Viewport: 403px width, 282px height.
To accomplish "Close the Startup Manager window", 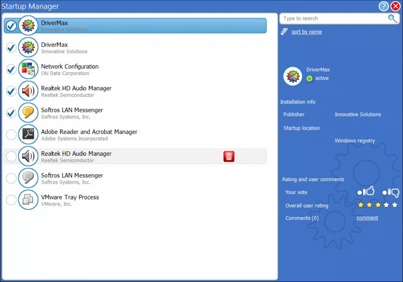I will pos(396,6).
